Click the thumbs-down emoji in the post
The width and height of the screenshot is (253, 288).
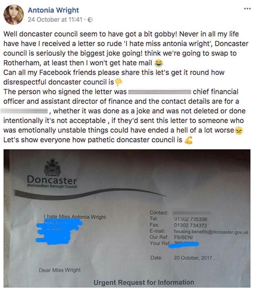coord(119,82)
